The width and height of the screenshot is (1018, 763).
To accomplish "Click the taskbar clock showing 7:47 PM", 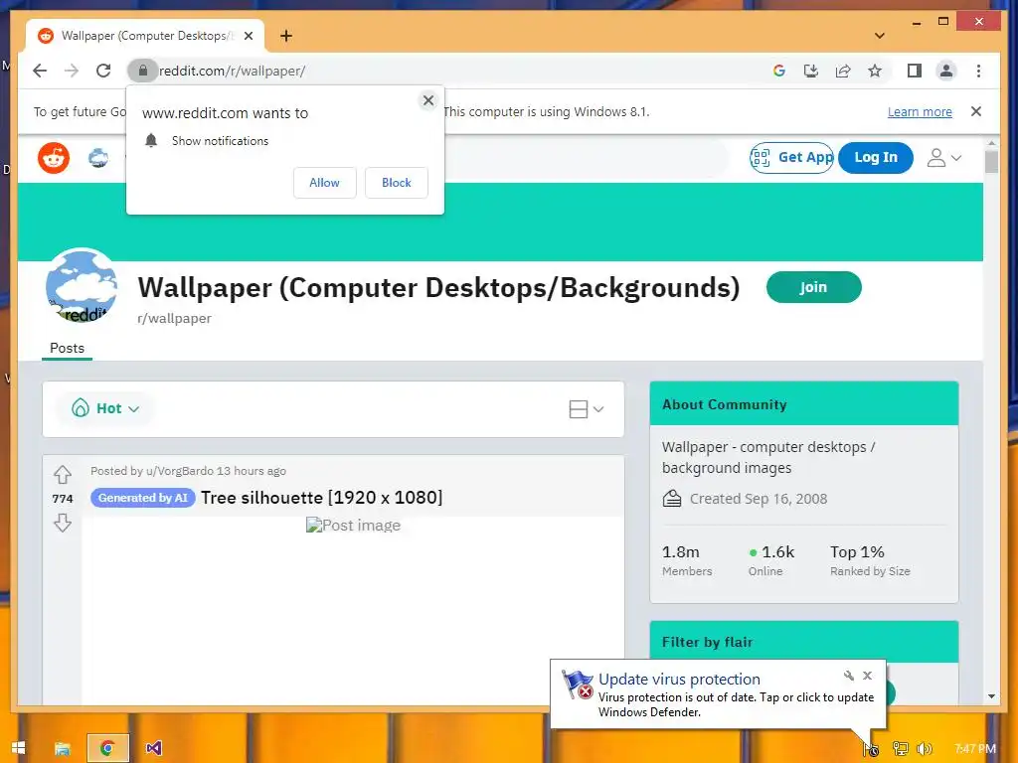I will click(975, 749).
